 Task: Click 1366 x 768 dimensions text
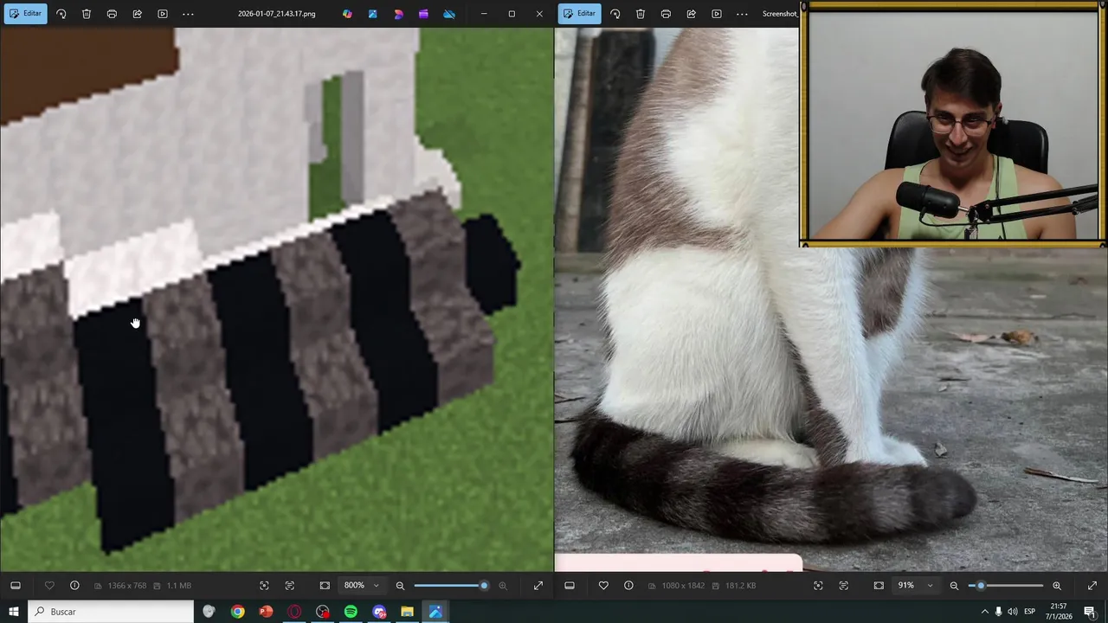pyautogui.click(x=127, y=586)
